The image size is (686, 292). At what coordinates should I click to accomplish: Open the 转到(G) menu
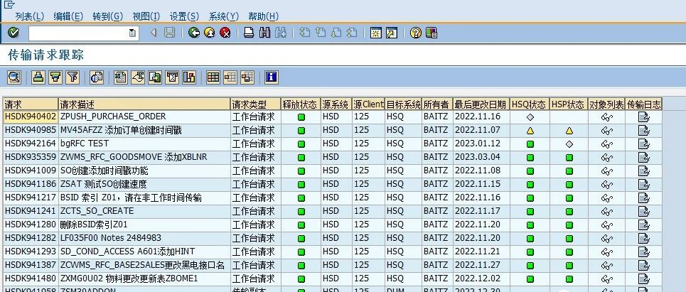coord(107,16)
